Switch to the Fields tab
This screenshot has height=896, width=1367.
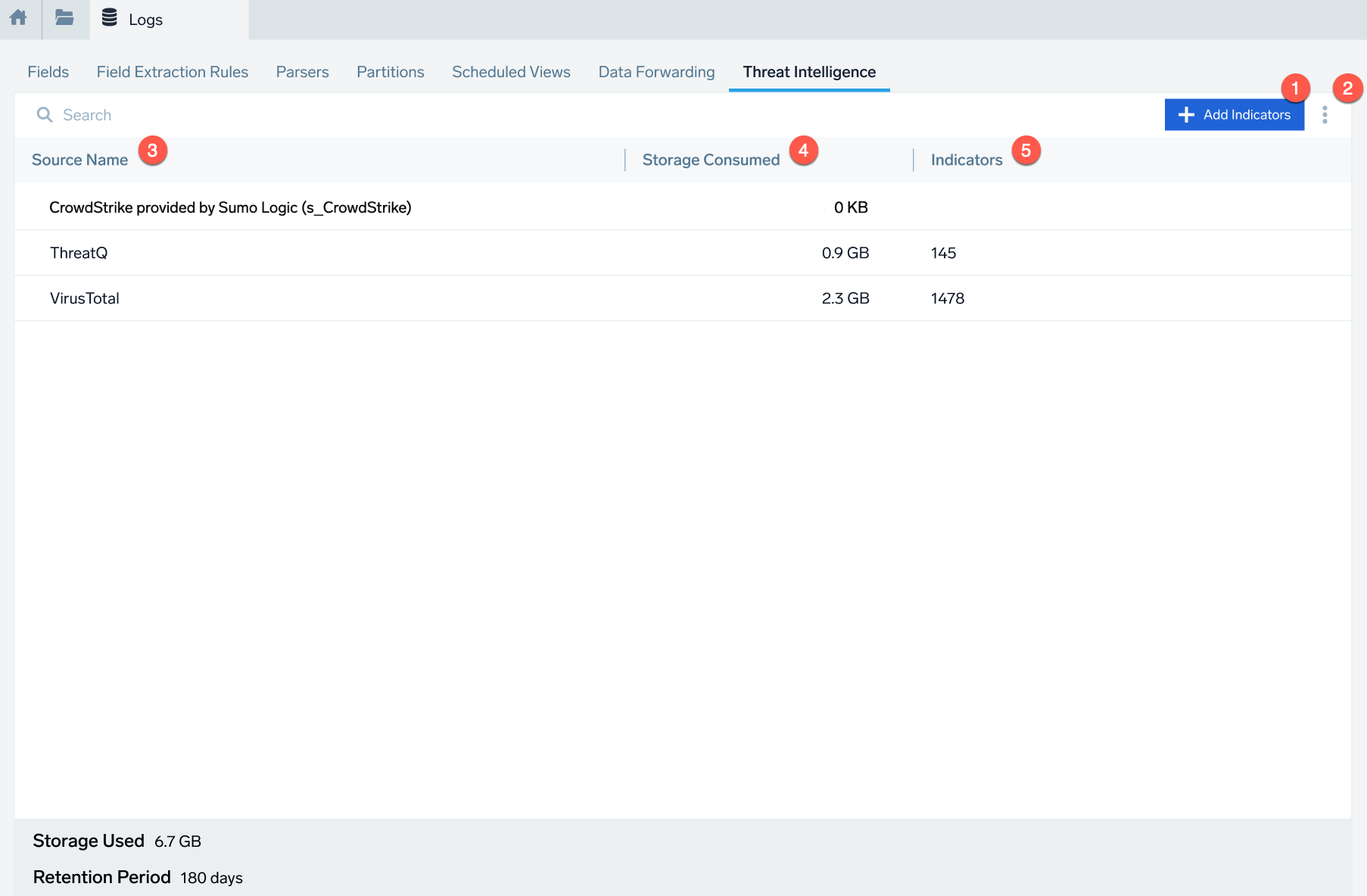point(48,72)
